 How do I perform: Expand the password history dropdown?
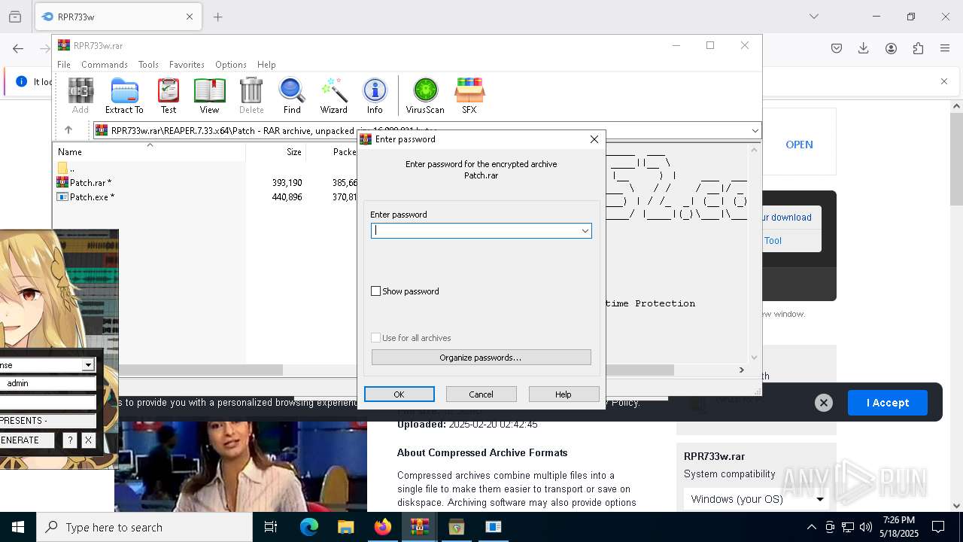click(x=585, y=231)
